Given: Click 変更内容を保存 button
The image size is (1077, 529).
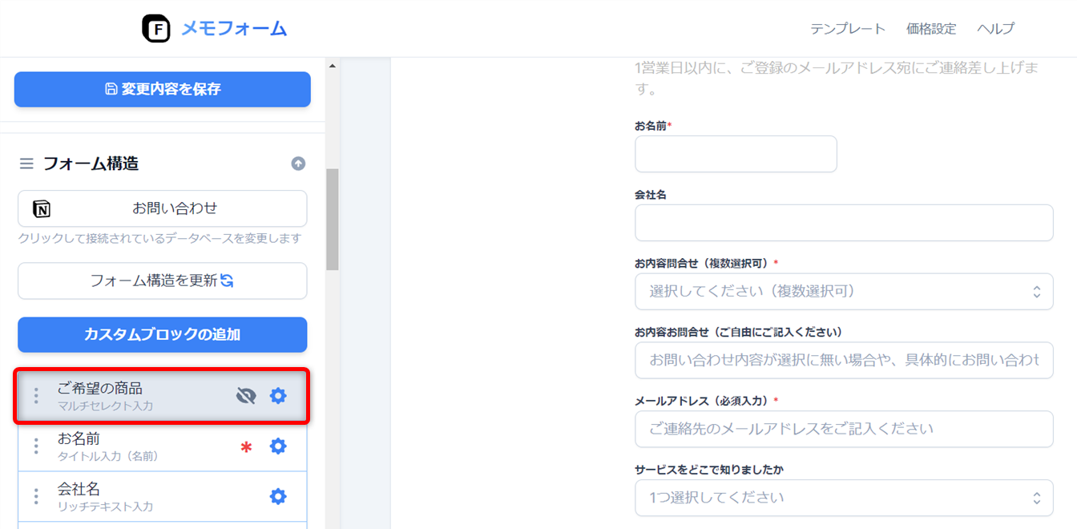Looking at the screenshot, I should click(163, 89).
